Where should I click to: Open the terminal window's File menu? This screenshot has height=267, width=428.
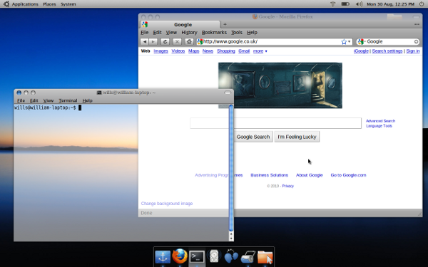pos(21,100)
